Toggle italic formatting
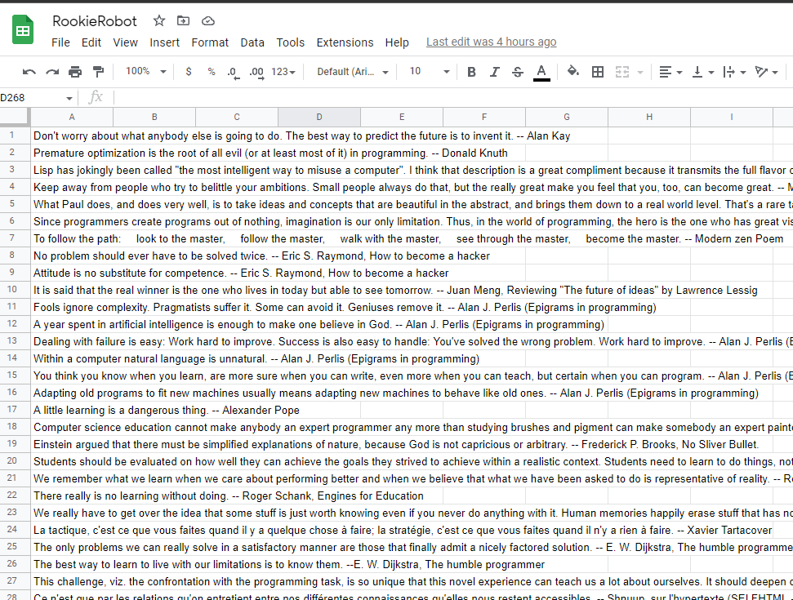The image size is (793, 600). coord(495,72)
